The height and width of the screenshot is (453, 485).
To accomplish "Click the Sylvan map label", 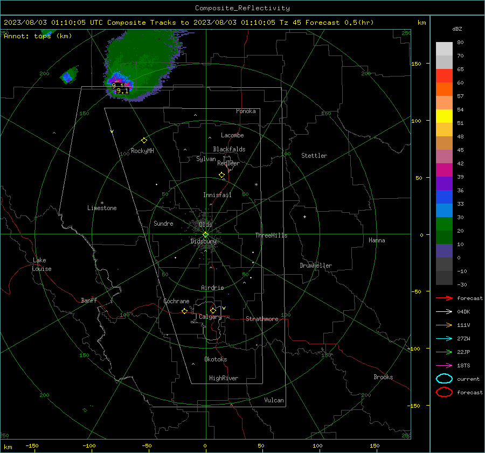I will click(x=206, y=159).
